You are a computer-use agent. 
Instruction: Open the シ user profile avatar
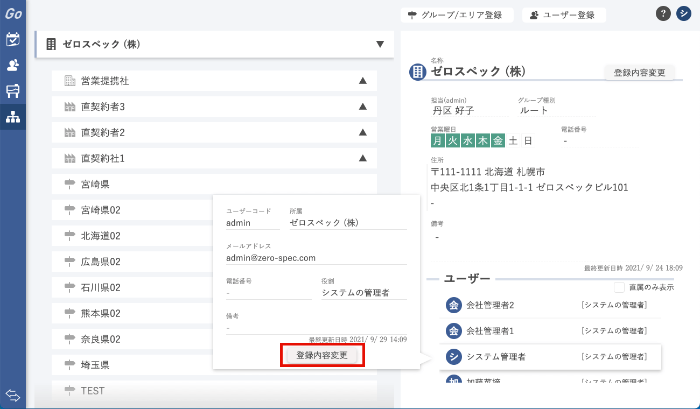pyautogui.click(x=684, y=14)
